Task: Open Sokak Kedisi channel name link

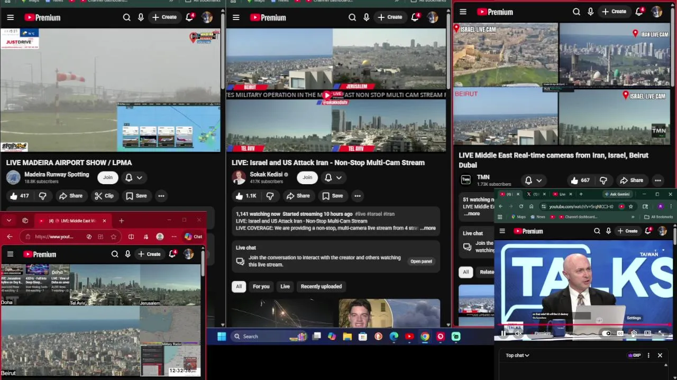Action: tap(266, 174)
